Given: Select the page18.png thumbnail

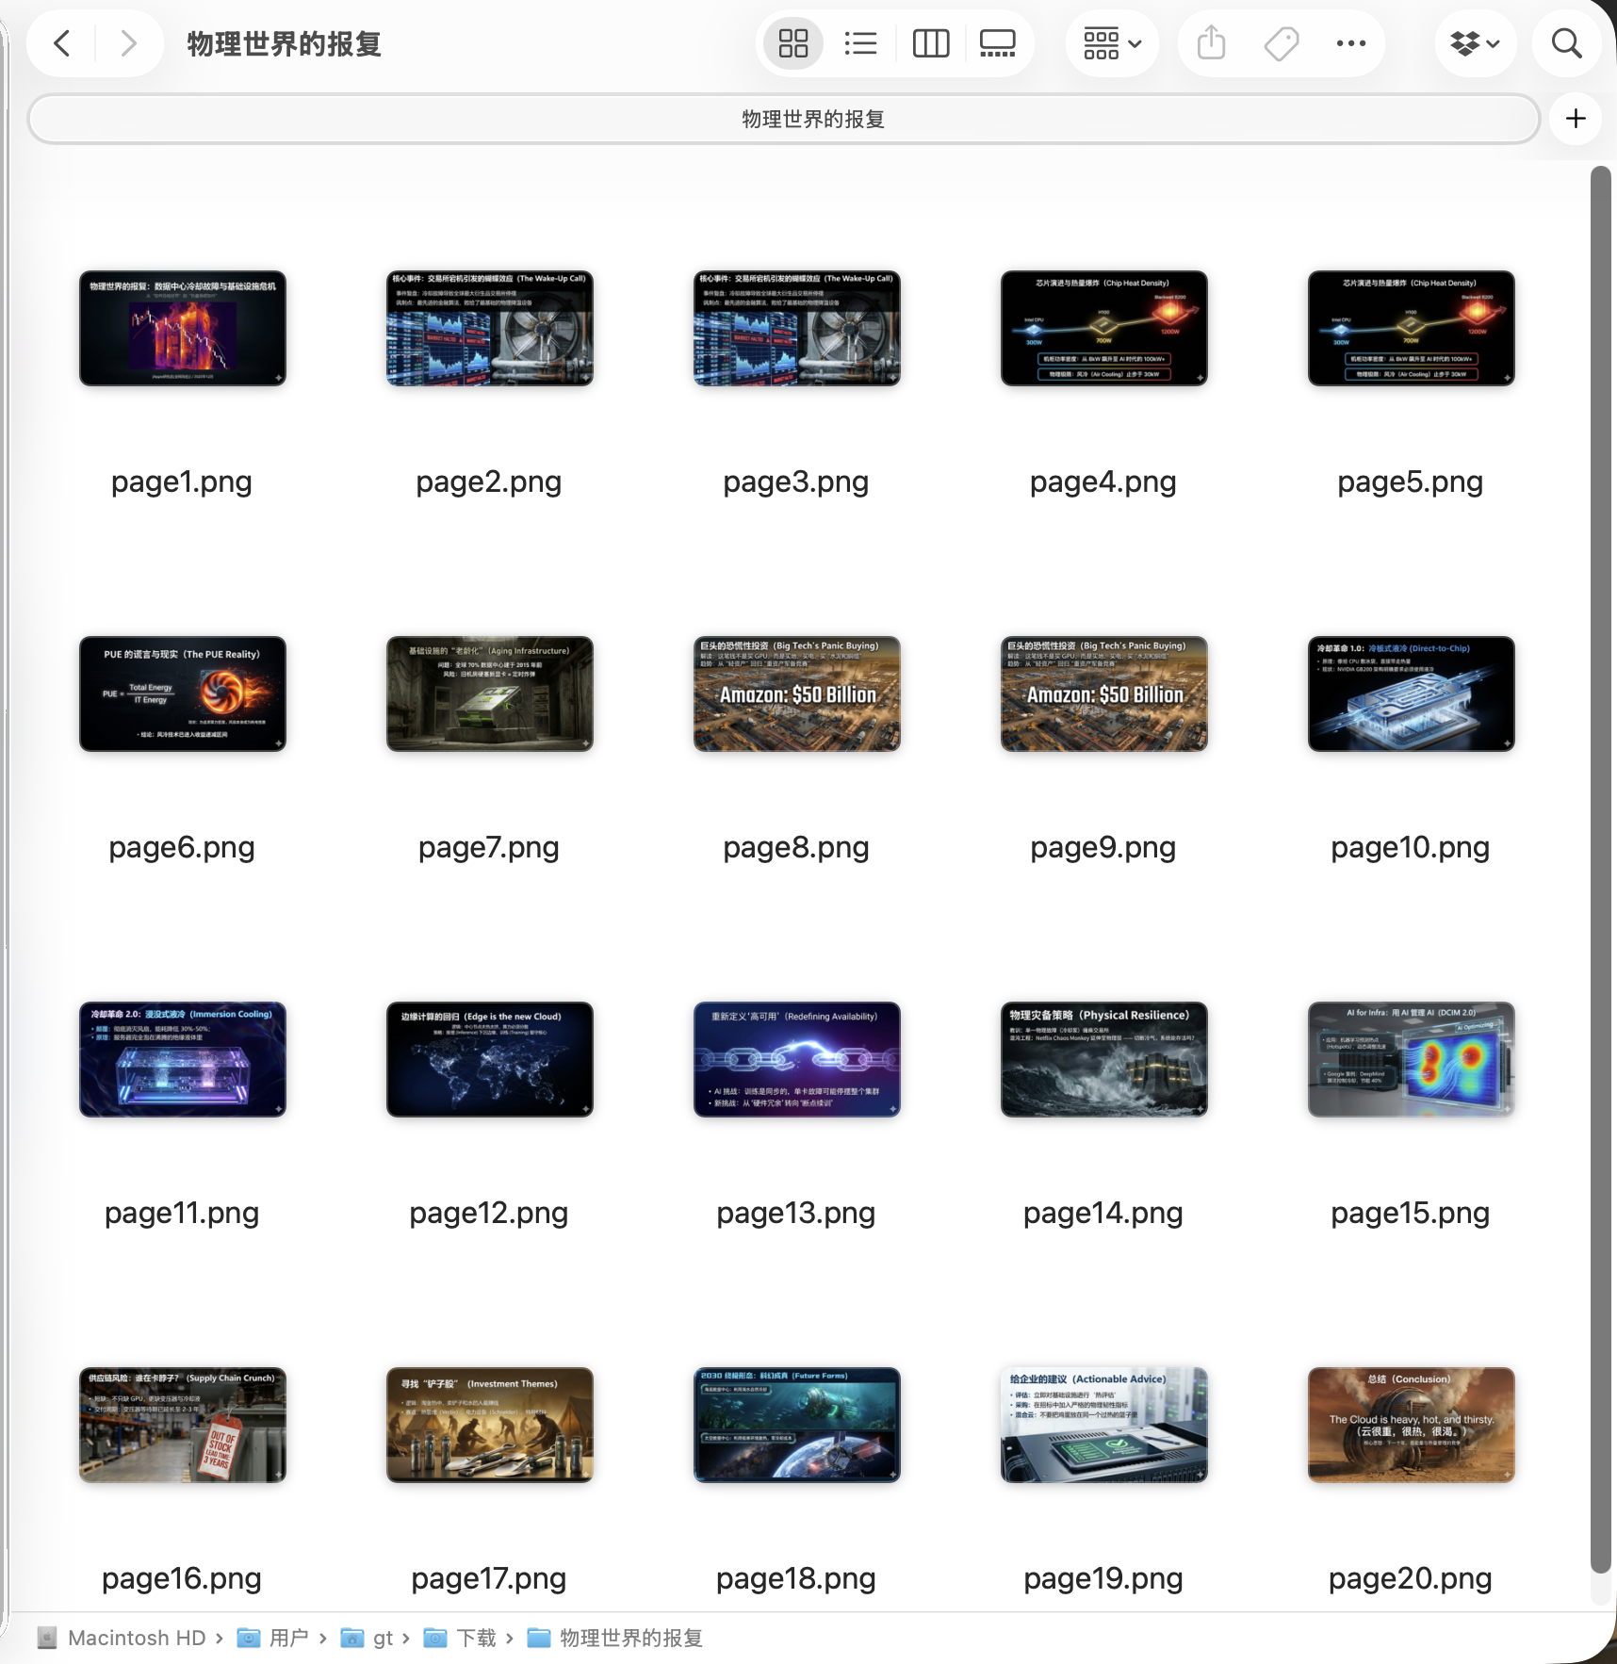Looking at the screenshot, I should (797, 1425).
